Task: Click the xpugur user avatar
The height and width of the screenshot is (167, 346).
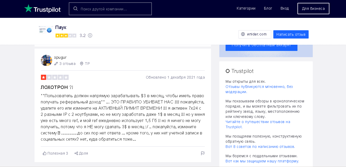Action: point(46,60)
